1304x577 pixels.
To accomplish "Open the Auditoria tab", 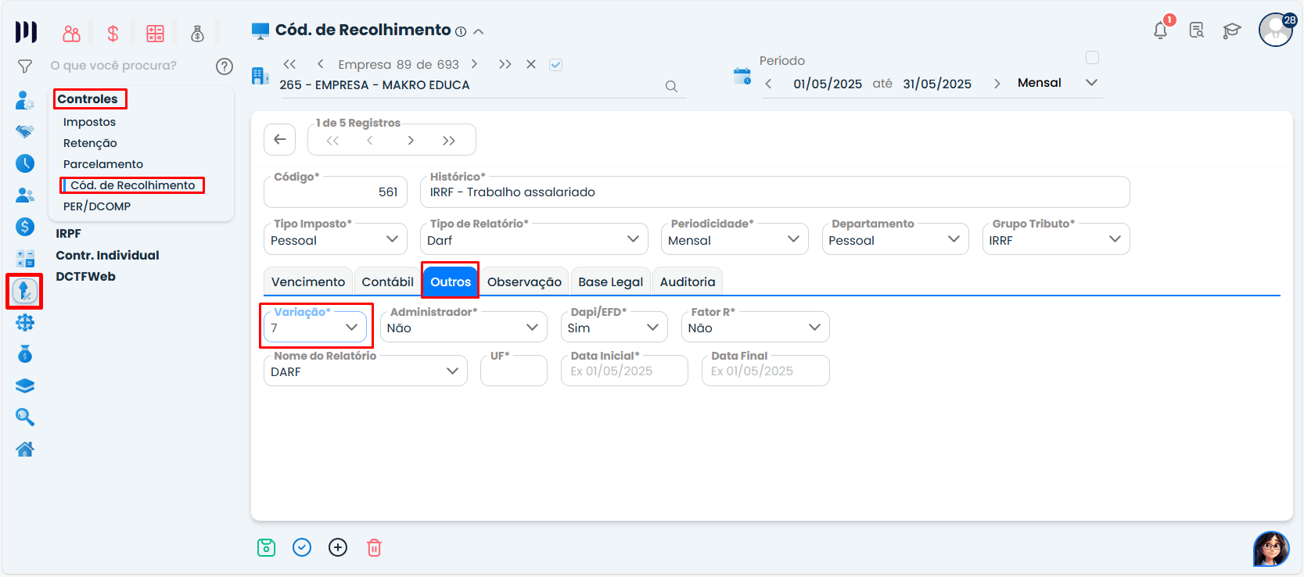I will coord(688,281).
